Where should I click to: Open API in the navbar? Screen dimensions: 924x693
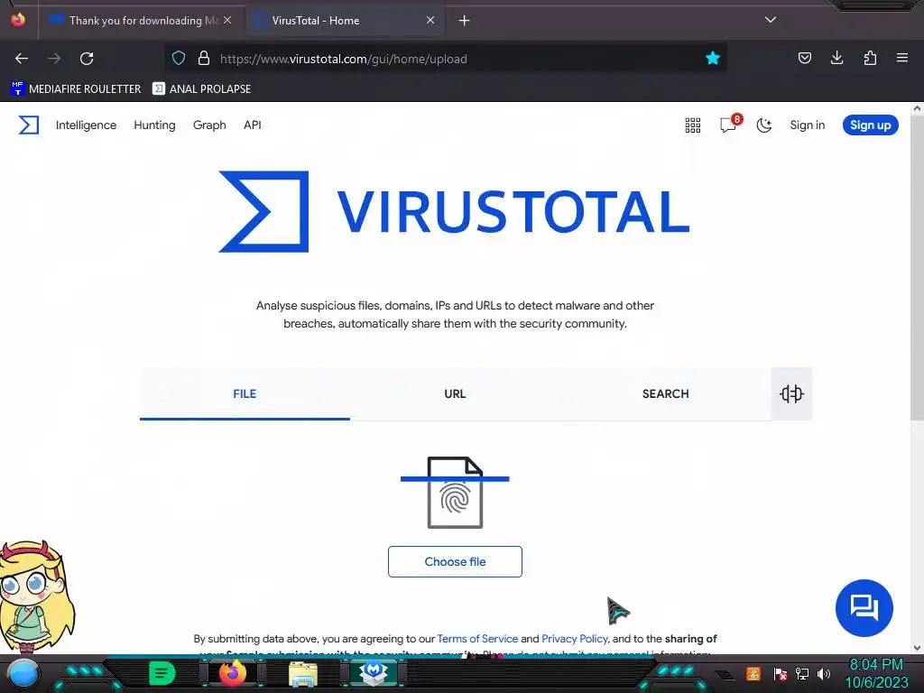tap(253, 125)
